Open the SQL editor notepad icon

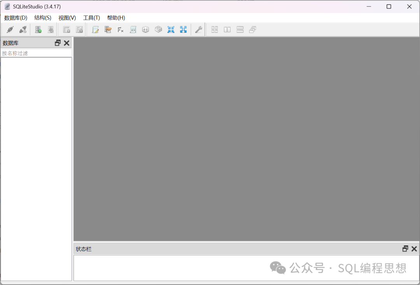95,30
